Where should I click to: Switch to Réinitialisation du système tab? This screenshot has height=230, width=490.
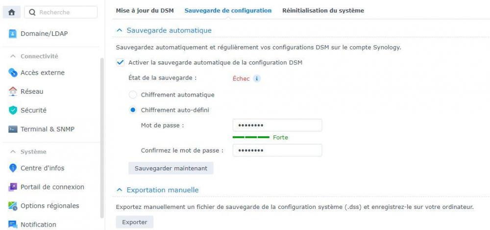[x=323, y=10]
